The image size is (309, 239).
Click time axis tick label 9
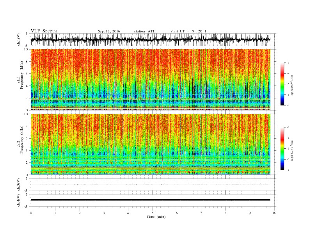pyautogui.click(x=250, y=213)
